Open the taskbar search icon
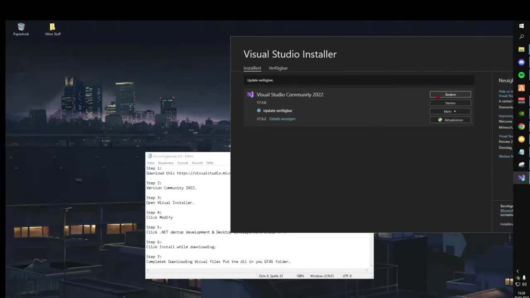Viewport: 530px width, 298px height. 521,37
